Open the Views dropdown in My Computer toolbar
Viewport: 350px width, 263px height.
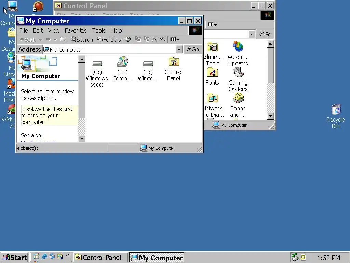coord(175,40)
